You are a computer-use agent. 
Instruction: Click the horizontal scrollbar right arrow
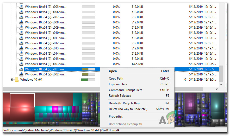coord(217,89)
